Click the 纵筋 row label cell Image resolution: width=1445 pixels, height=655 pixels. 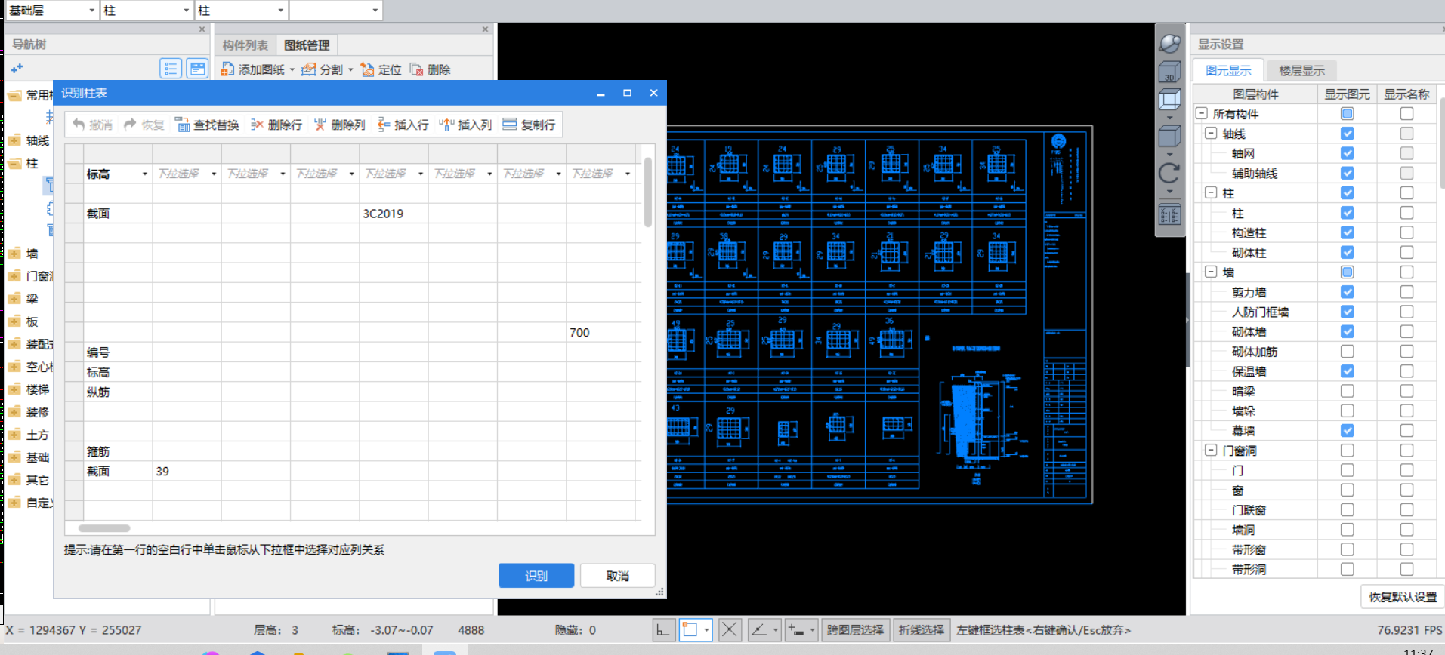tap(118, 392)
